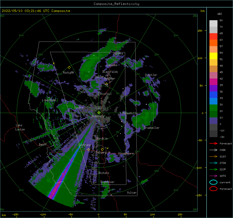This screenshot has height=218, width=233.
Task: Select the orange 111V arrow icon
Action: pos(213,156)
